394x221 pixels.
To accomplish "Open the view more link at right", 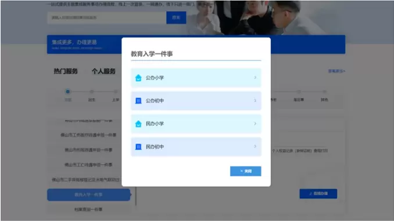I will (336, 71).
